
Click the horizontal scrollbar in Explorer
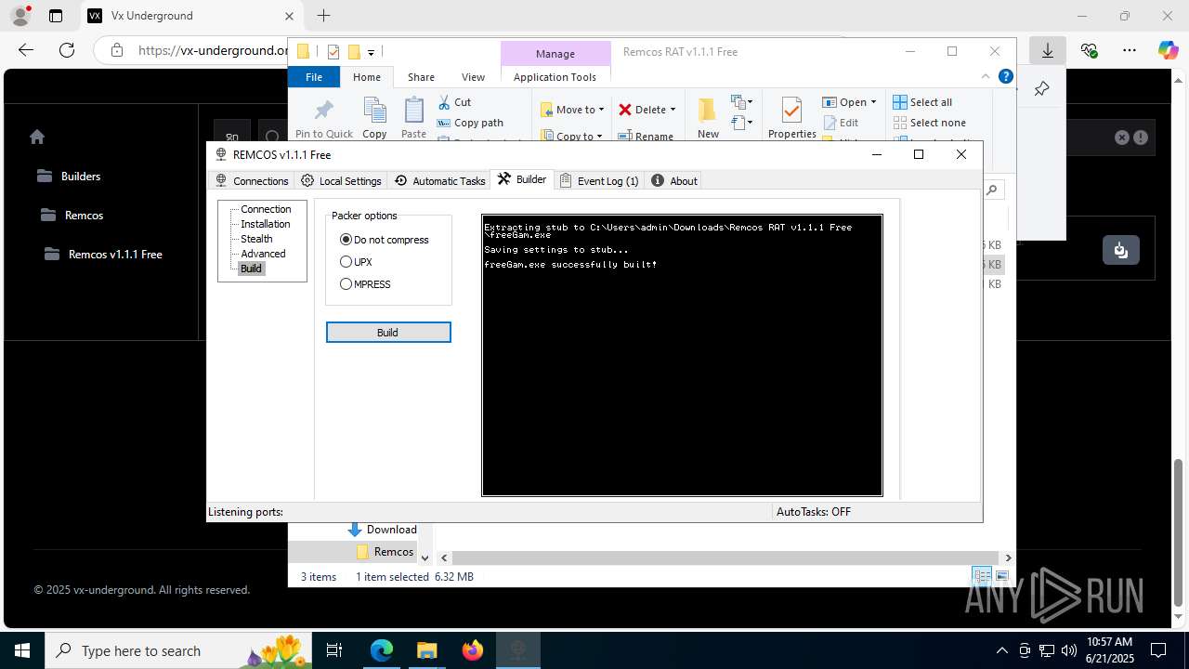point(724,557)
